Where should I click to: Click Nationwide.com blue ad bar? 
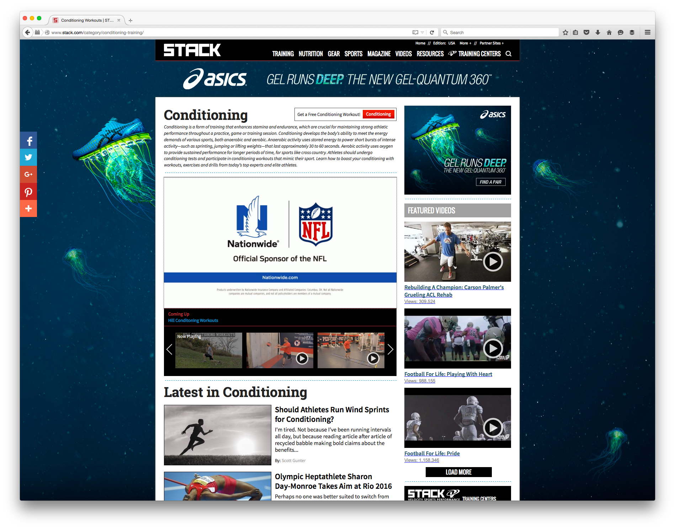coord(280,277)
